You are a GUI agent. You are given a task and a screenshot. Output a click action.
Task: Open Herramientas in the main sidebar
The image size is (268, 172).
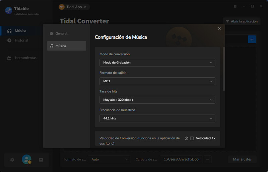pyautogui.click(x=21, y=58)
